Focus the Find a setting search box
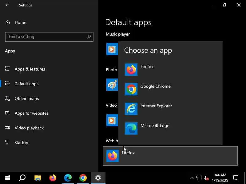 point(49,37)
